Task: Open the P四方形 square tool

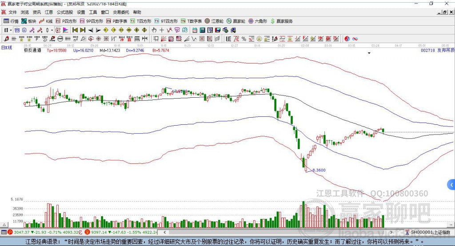Action: [x=66, y=21]
